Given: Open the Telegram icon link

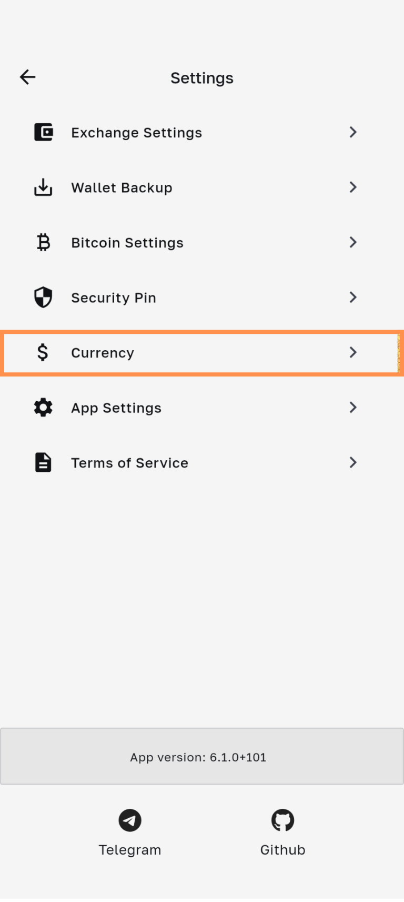Looking at the screenshot, I should coord(130,820).
